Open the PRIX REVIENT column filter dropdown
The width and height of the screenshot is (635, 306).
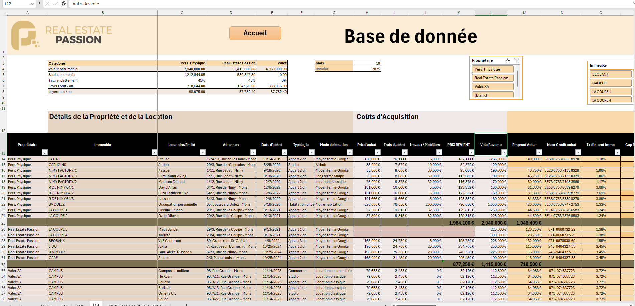[x=472, y=152]
